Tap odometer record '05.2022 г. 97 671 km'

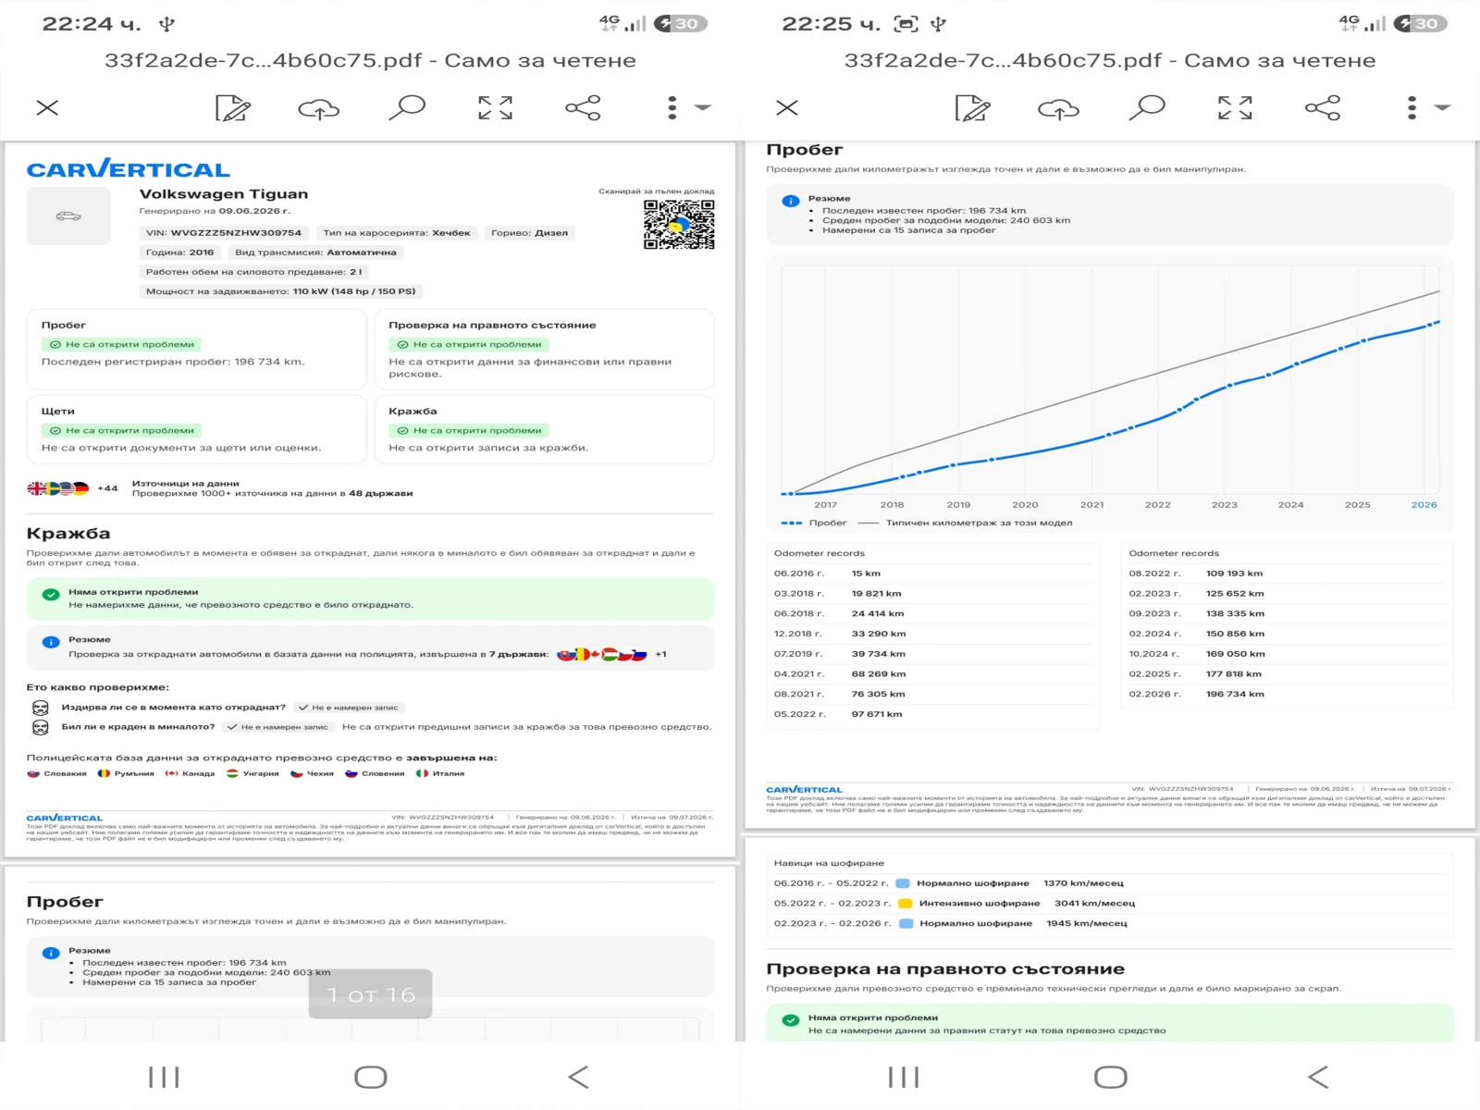(933, 714)
